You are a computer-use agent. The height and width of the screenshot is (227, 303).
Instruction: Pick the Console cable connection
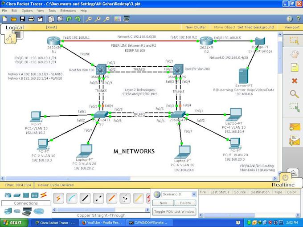click(72, 198)
